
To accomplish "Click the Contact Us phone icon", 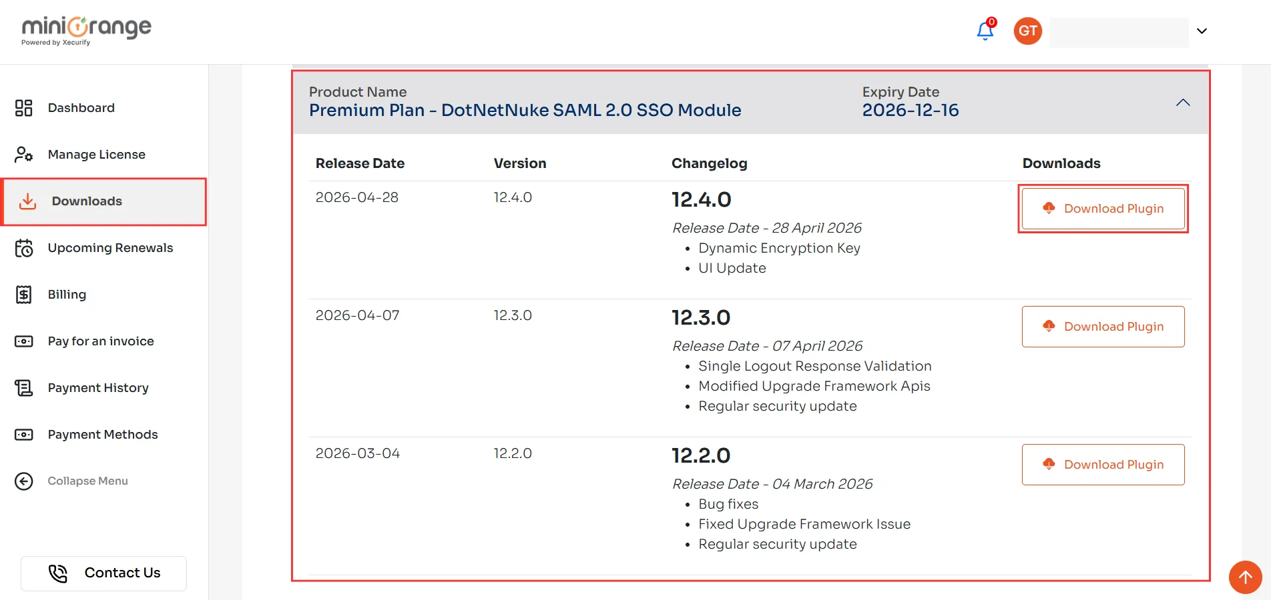I will [58, 573].
